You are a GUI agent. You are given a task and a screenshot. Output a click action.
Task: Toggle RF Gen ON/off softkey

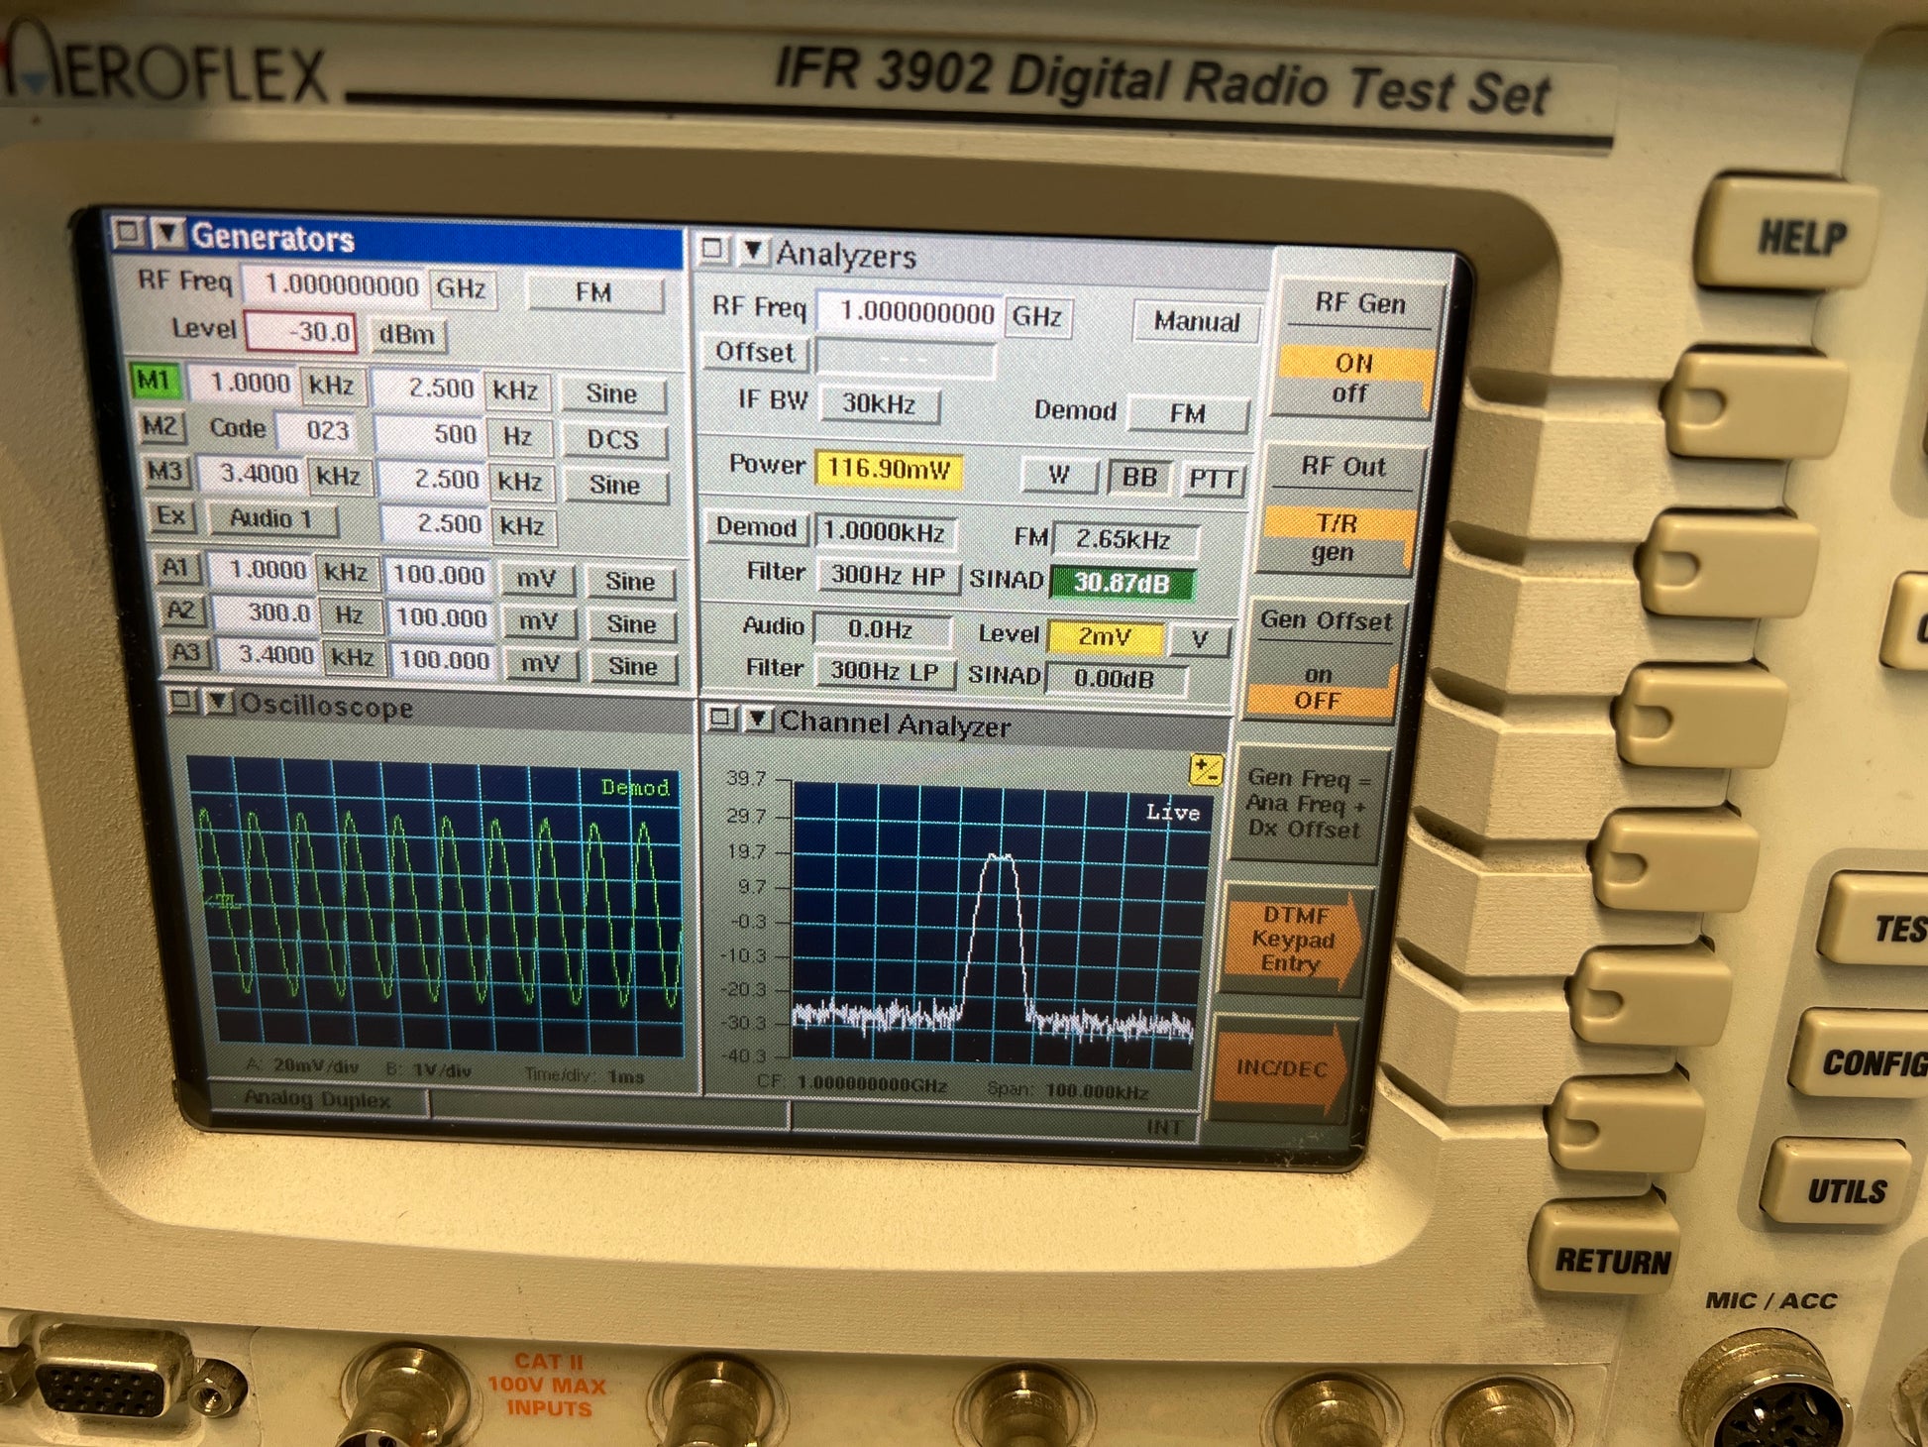pos(1353,378)
